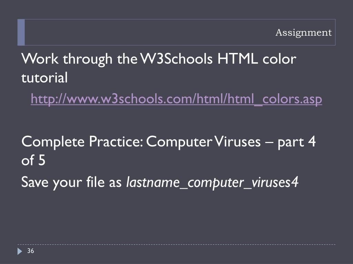
Task: Select the blue accent bar in the title box
Action: [x=21, y=32]
